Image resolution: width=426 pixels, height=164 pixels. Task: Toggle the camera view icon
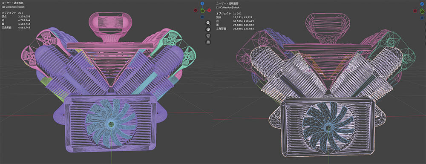[208, 36]
